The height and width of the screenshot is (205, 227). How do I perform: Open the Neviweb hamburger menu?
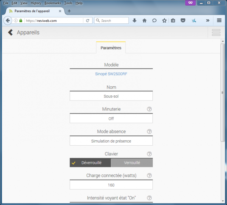(x=216, y=33)
